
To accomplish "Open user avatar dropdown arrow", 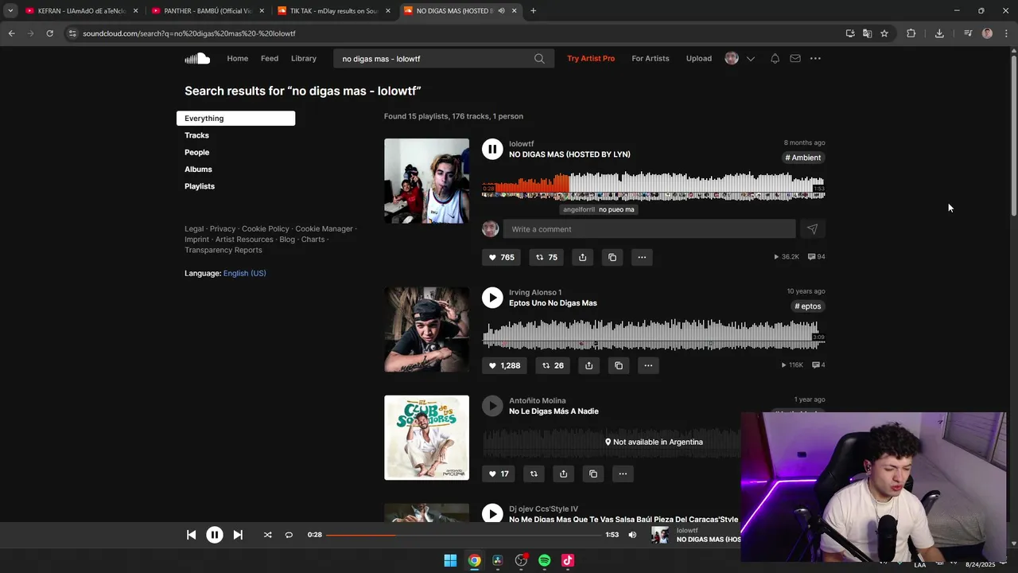I will tap(750, 58).
